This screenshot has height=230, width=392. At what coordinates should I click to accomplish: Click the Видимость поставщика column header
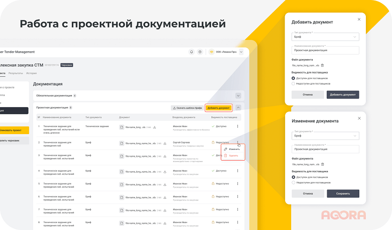coord(224,117)
